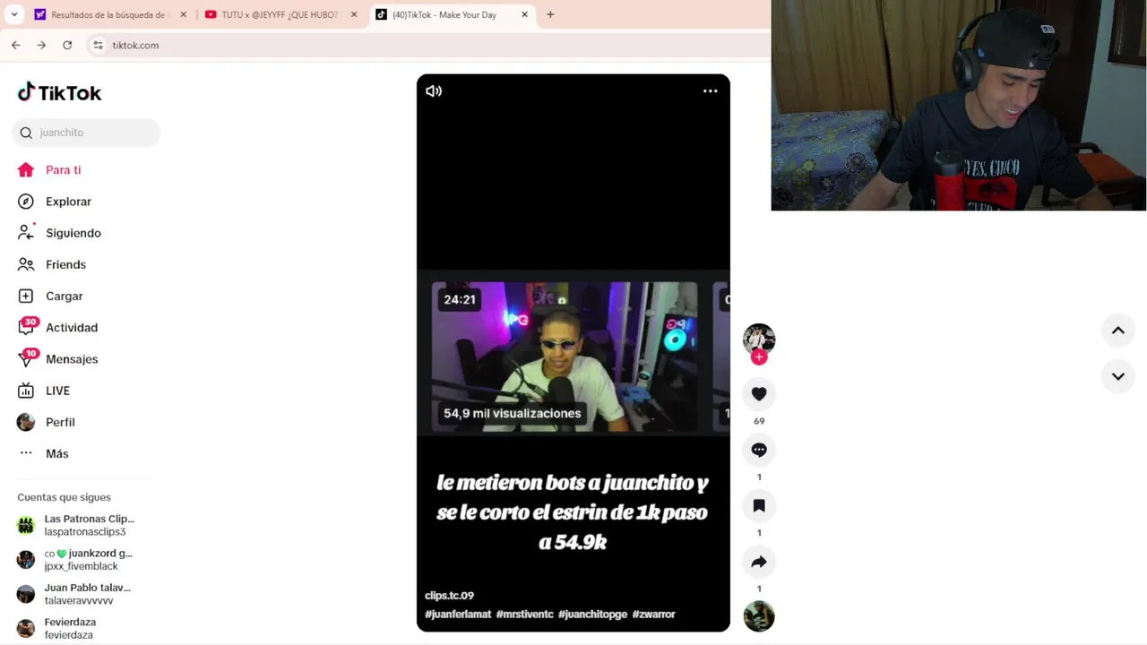
Task: Switch to the TUTU x @JEYYFF YouTube tab
Action: (281, 14)
